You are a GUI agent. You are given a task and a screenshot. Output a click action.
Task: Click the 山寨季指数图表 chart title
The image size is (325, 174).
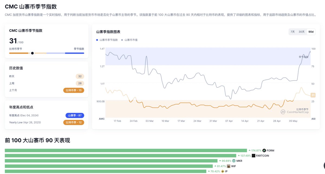click(x=108, y=32)
